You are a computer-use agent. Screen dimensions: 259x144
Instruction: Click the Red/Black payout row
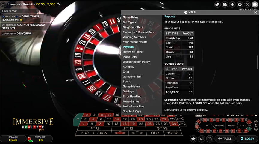click(179, 83)
